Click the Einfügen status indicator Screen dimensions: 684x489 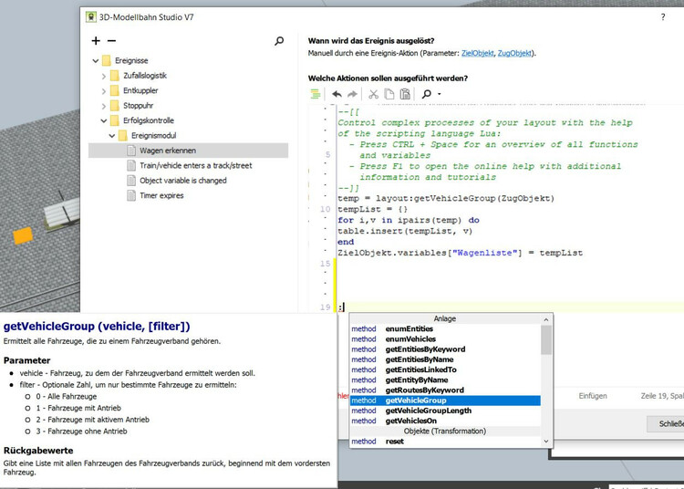click(x=593, y=396)
